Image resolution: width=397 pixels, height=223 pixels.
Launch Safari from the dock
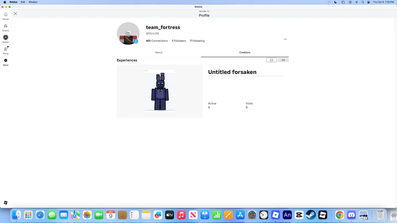[40, 215]
